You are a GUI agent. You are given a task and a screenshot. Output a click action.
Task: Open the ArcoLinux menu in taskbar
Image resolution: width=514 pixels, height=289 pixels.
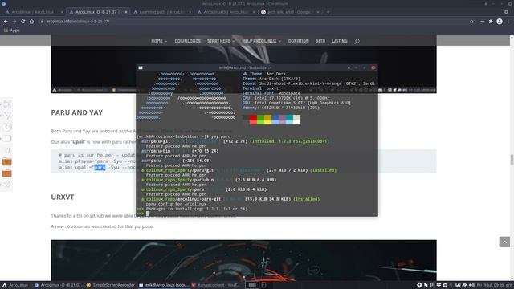15,285
